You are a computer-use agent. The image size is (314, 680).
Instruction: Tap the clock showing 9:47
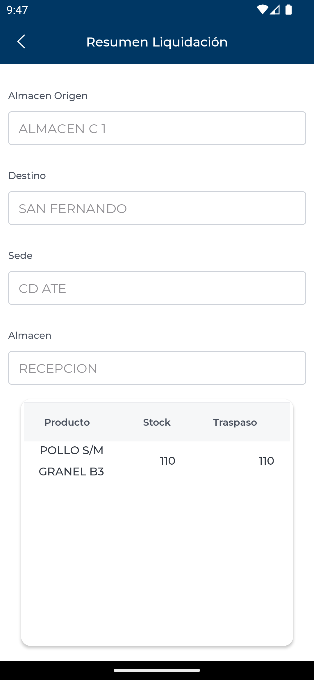click(x=17, y=10)
